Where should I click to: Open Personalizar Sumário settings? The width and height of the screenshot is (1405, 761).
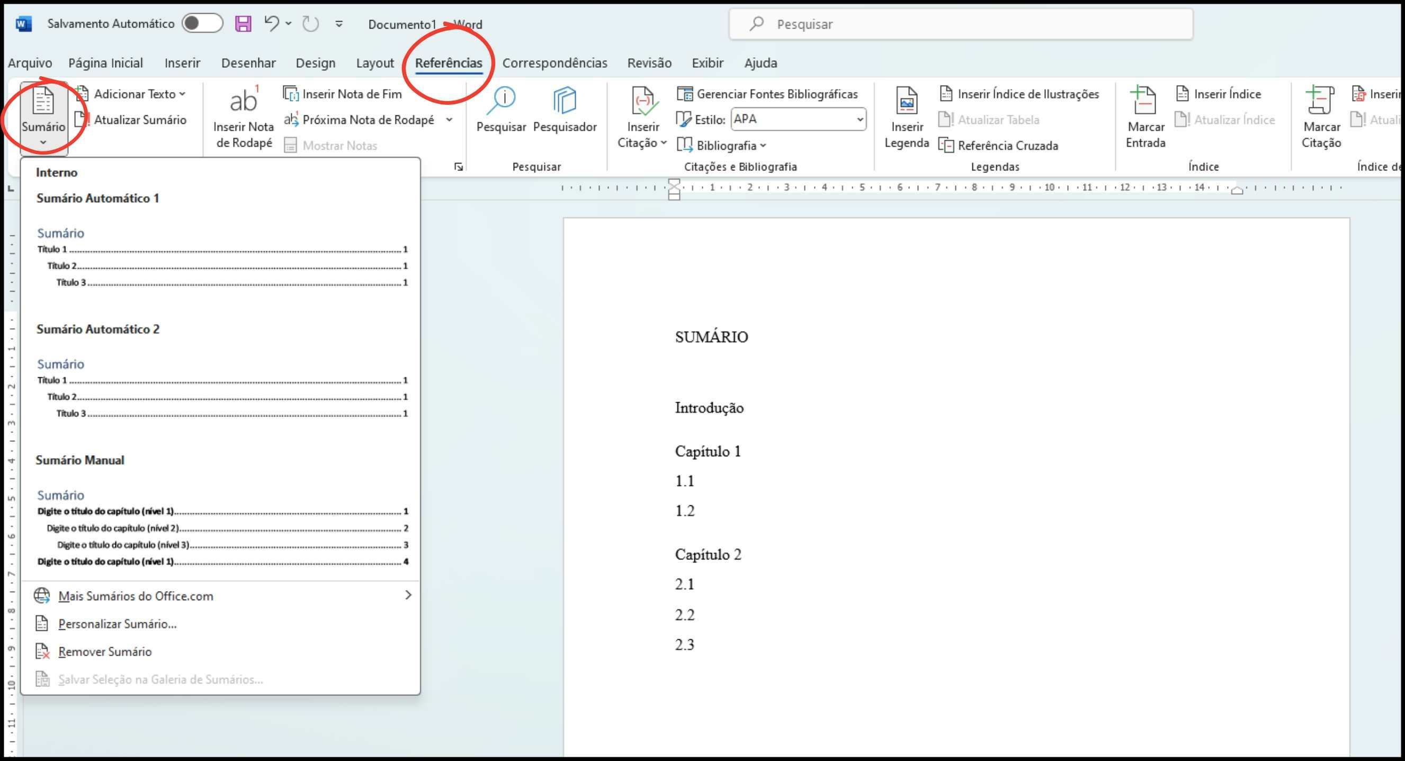click(x=117, y=623)
